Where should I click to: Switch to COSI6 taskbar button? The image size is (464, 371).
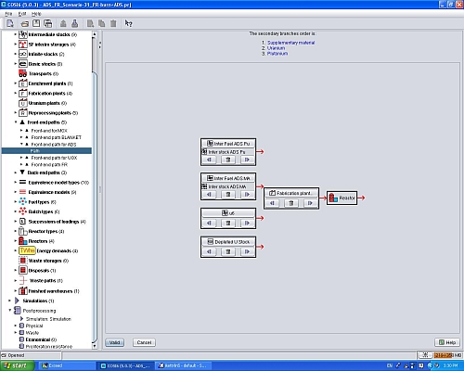pos(125,365)
